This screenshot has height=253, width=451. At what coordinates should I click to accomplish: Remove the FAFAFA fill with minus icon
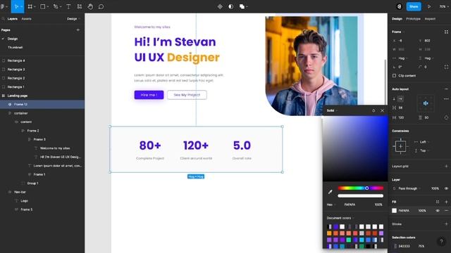pyautogui.click(x=446, y=211)
